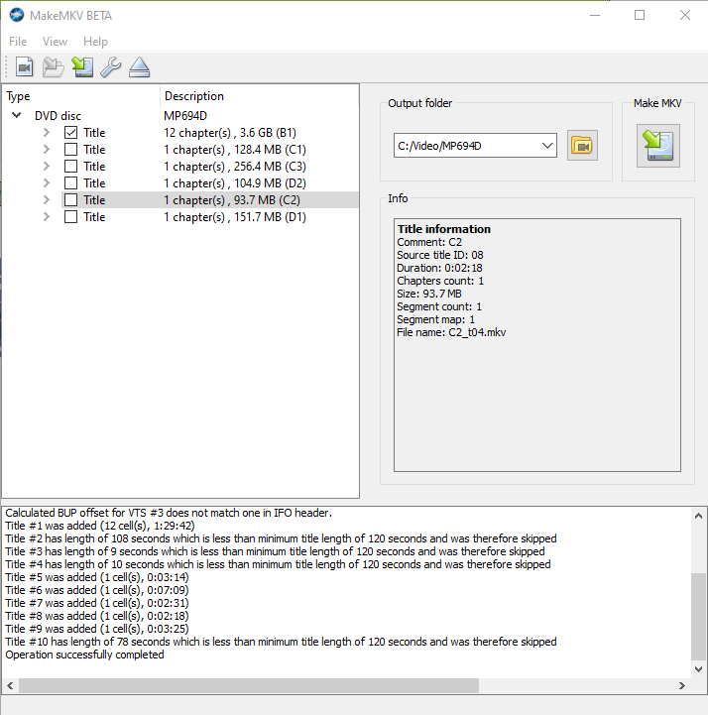The height and width of the screenshot is (715, 708).
Task: Click the MakeMKV app icon in title bar
Action: 17,15
